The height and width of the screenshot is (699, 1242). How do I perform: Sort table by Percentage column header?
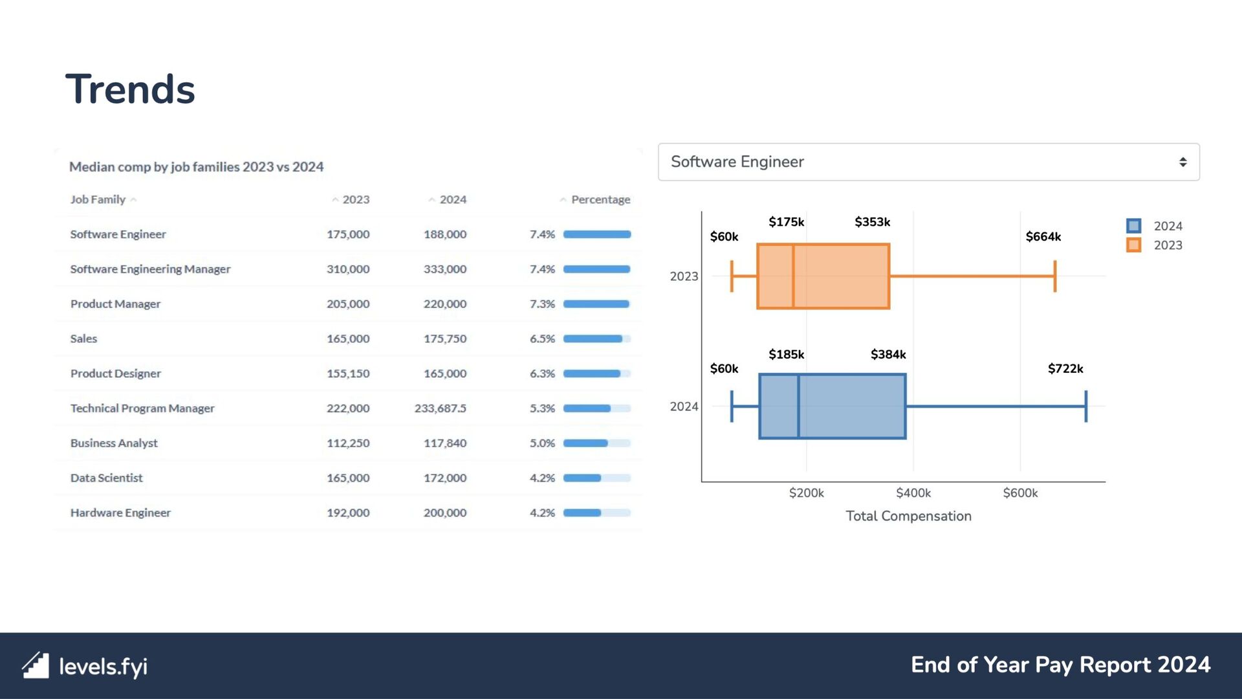pos(600,199)
